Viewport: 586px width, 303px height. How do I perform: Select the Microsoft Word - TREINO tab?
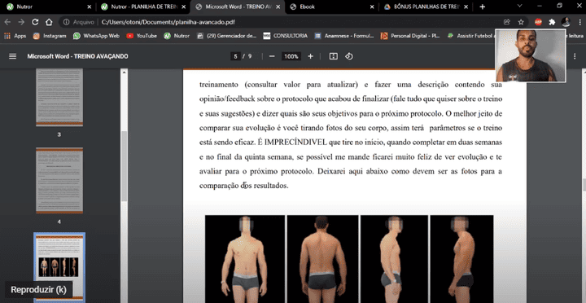point(237,7)
